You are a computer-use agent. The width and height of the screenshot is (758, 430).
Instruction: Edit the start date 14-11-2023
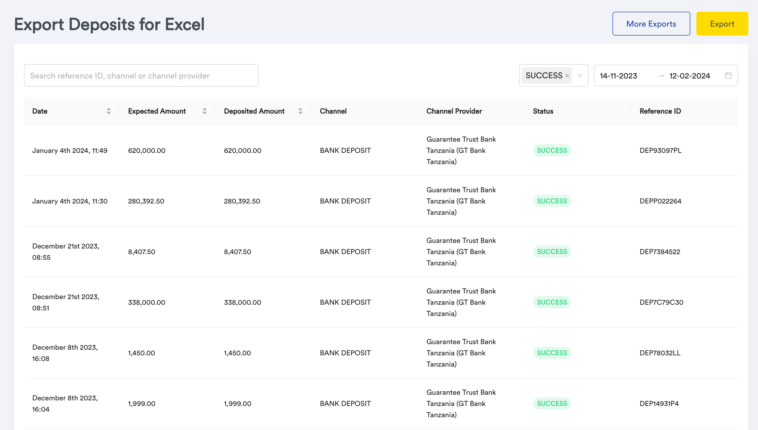tap(618, 76)
